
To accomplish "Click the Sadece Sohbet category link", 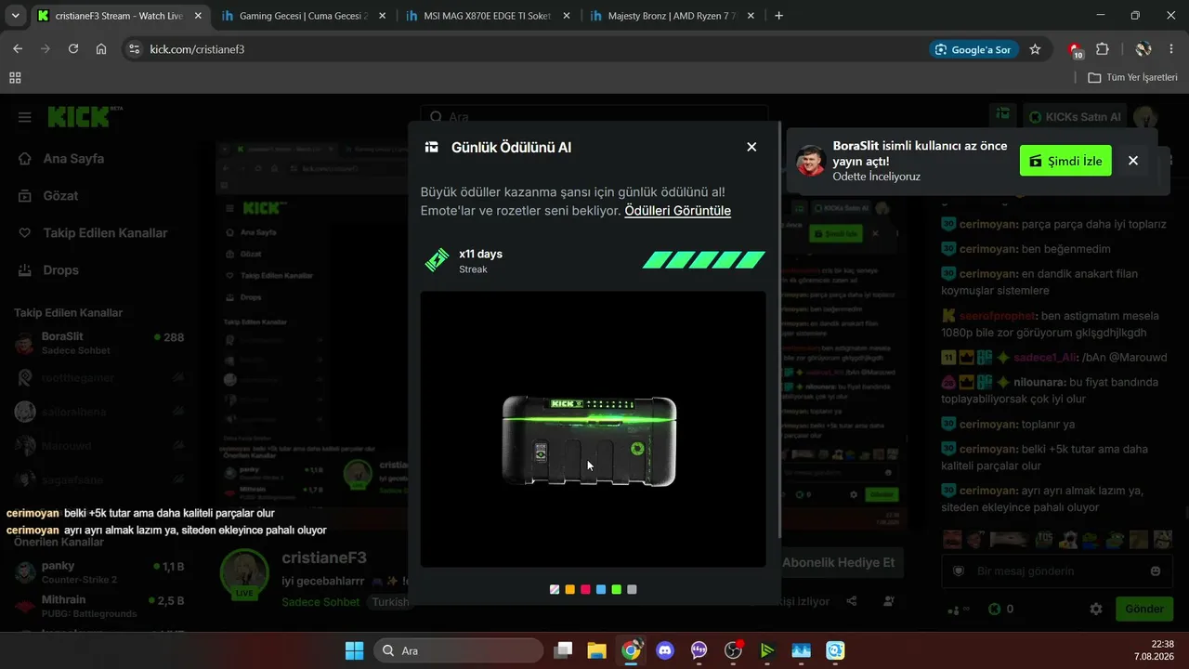I will click(320, 602).
